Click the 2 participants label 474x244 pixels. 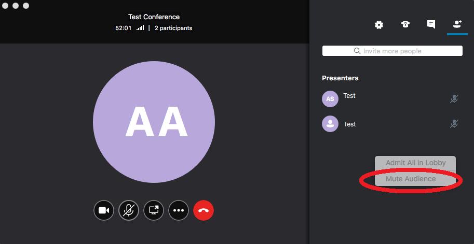pyautogui.click(x=173, y=28)
